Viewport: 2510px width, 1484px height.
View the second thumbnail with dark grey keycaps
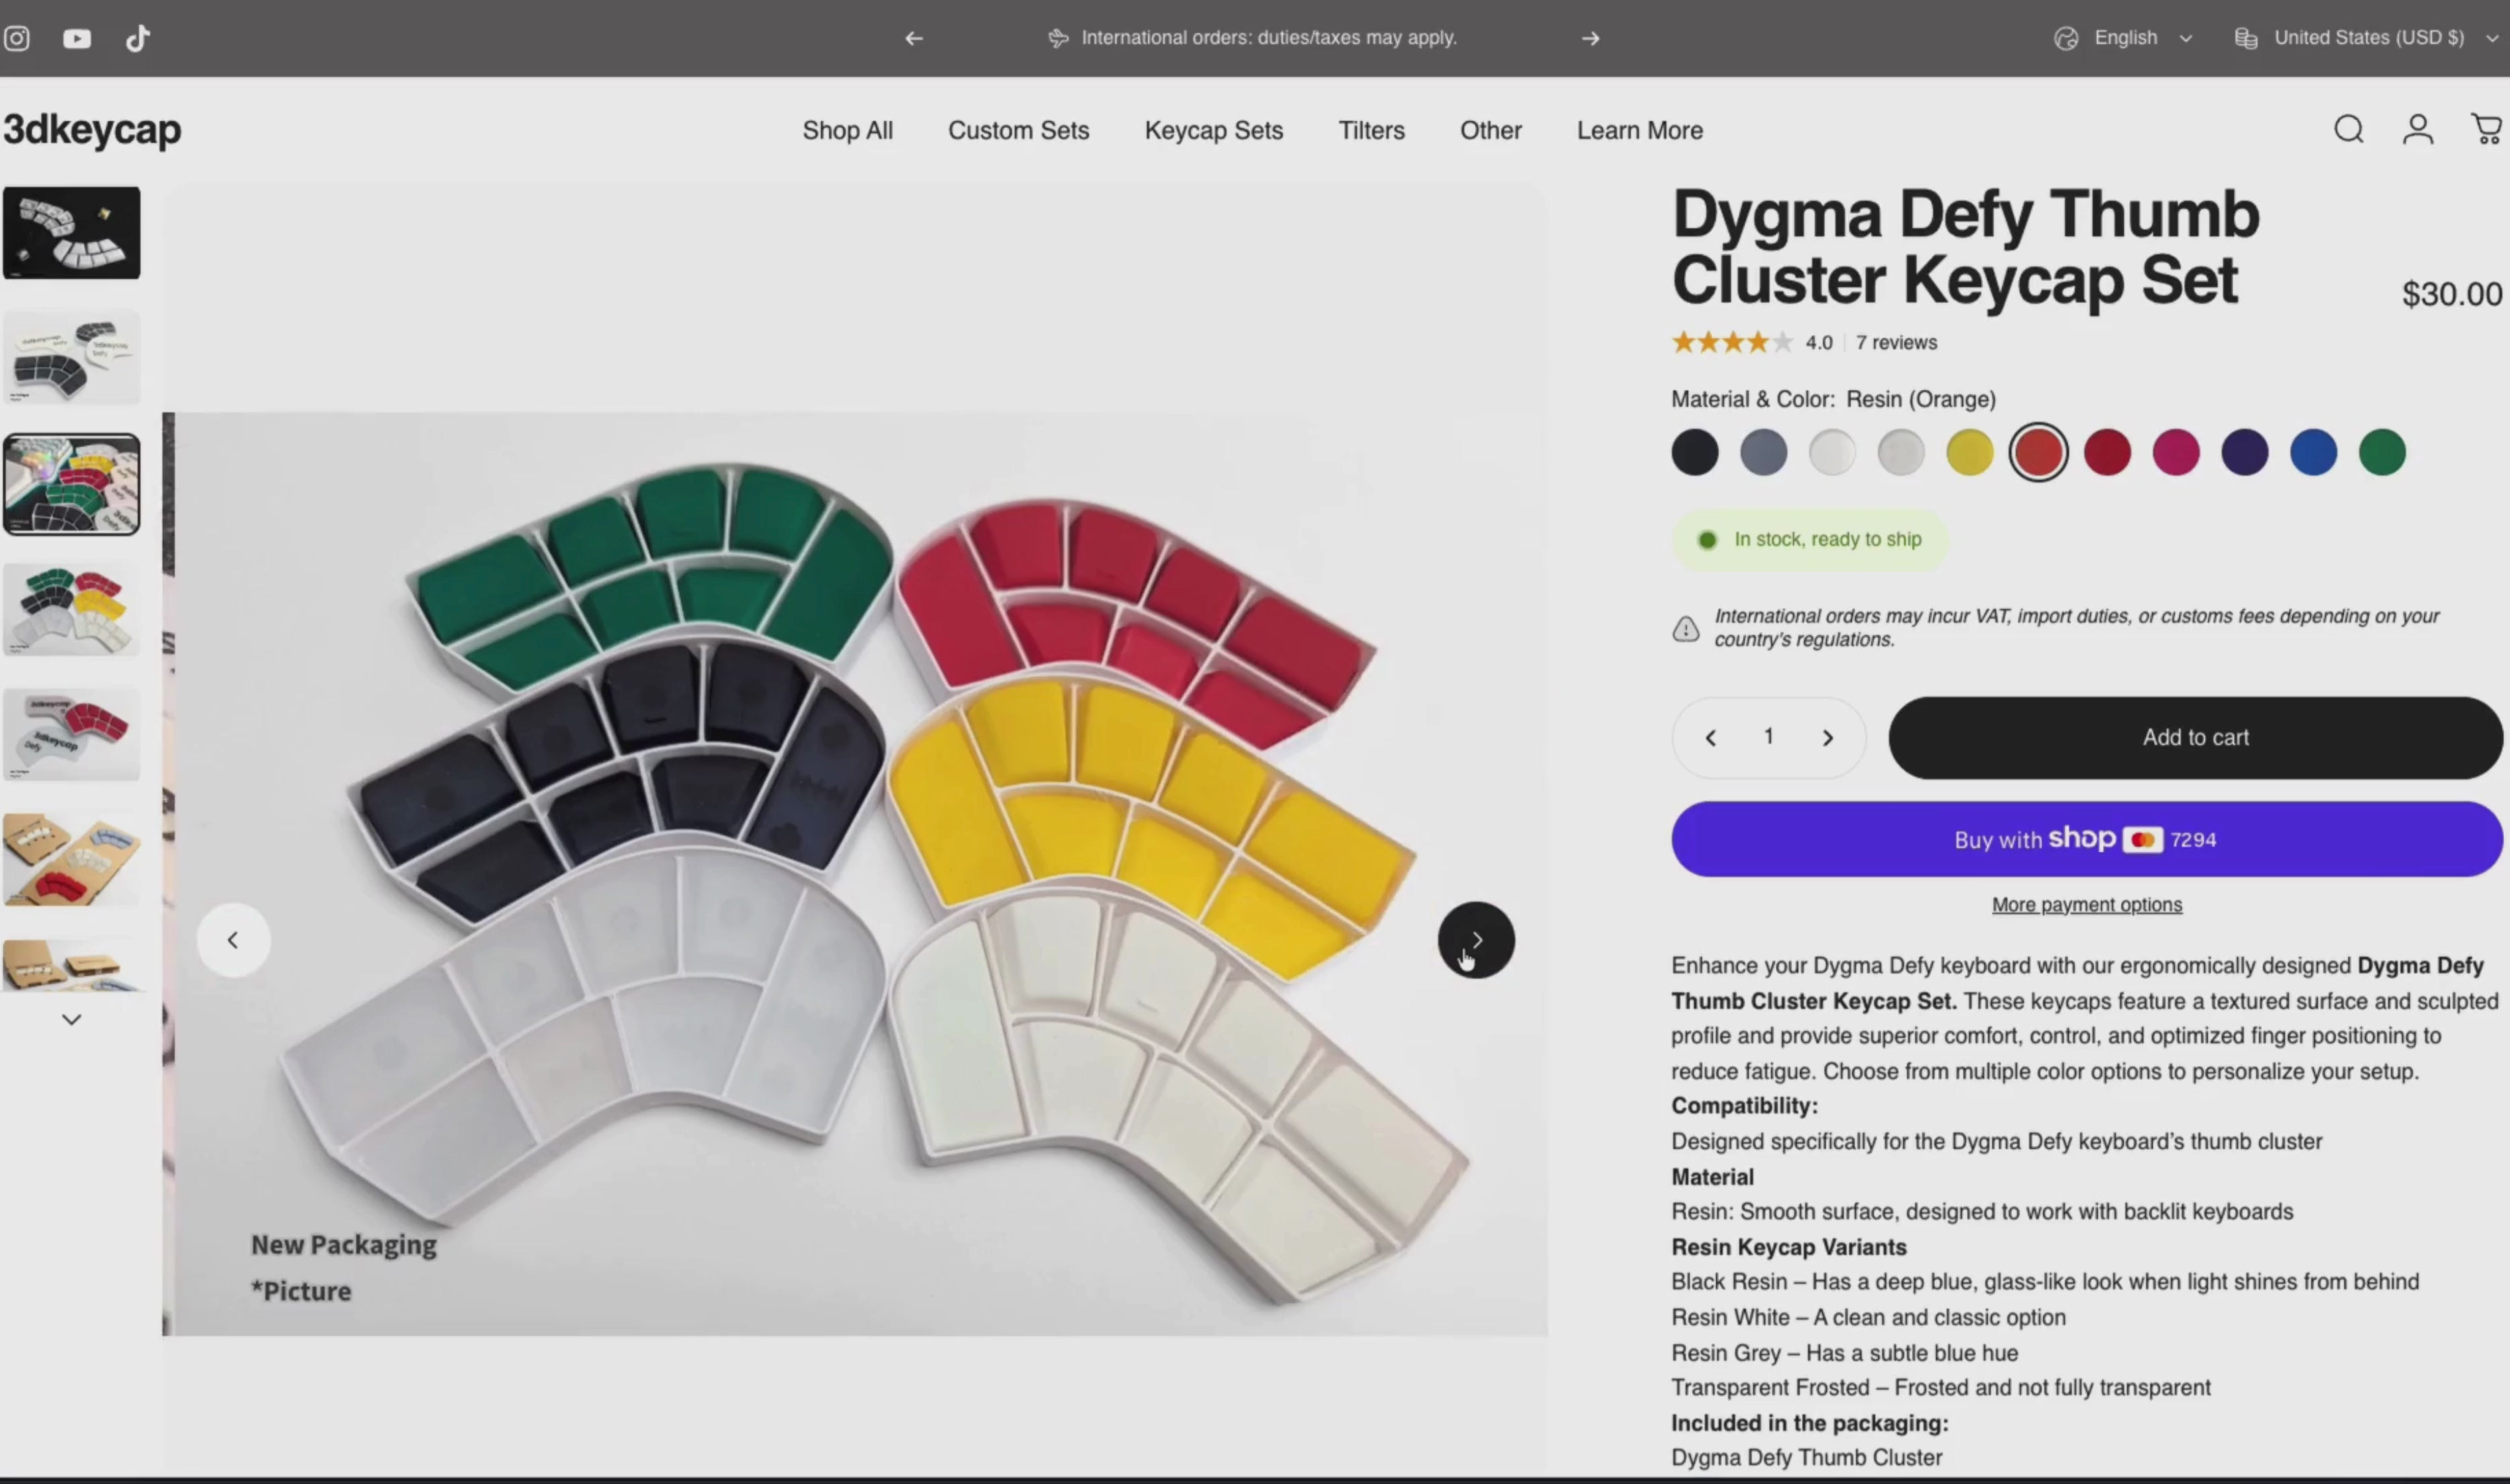pos(71,358)
